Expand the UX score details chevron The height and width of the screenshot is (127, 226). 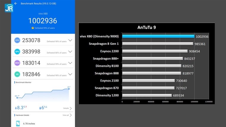tap(70, 74)
